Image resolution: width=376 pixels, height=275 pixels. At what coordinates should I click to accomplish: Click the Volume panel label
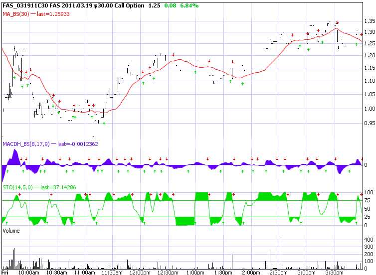[x=11, y=231]
